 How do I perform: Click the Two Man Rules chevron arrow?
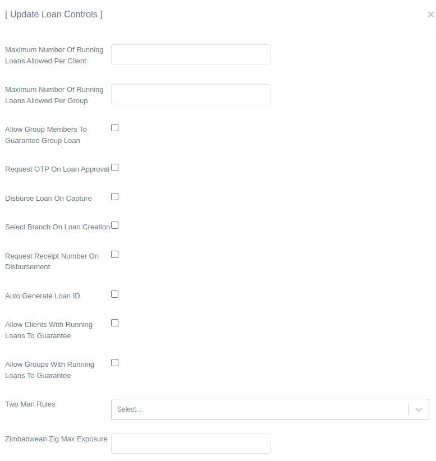pyautogui.click(x=419, y=409)
